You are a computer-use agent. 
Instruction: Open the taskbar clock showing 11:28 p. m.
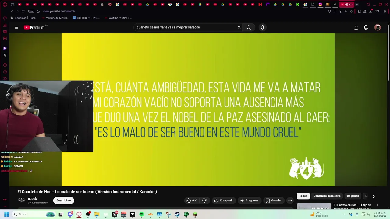[x=380, y=214]
